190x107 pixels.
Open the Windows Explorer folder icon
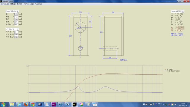pyautogui.click(x=12, y=104)
